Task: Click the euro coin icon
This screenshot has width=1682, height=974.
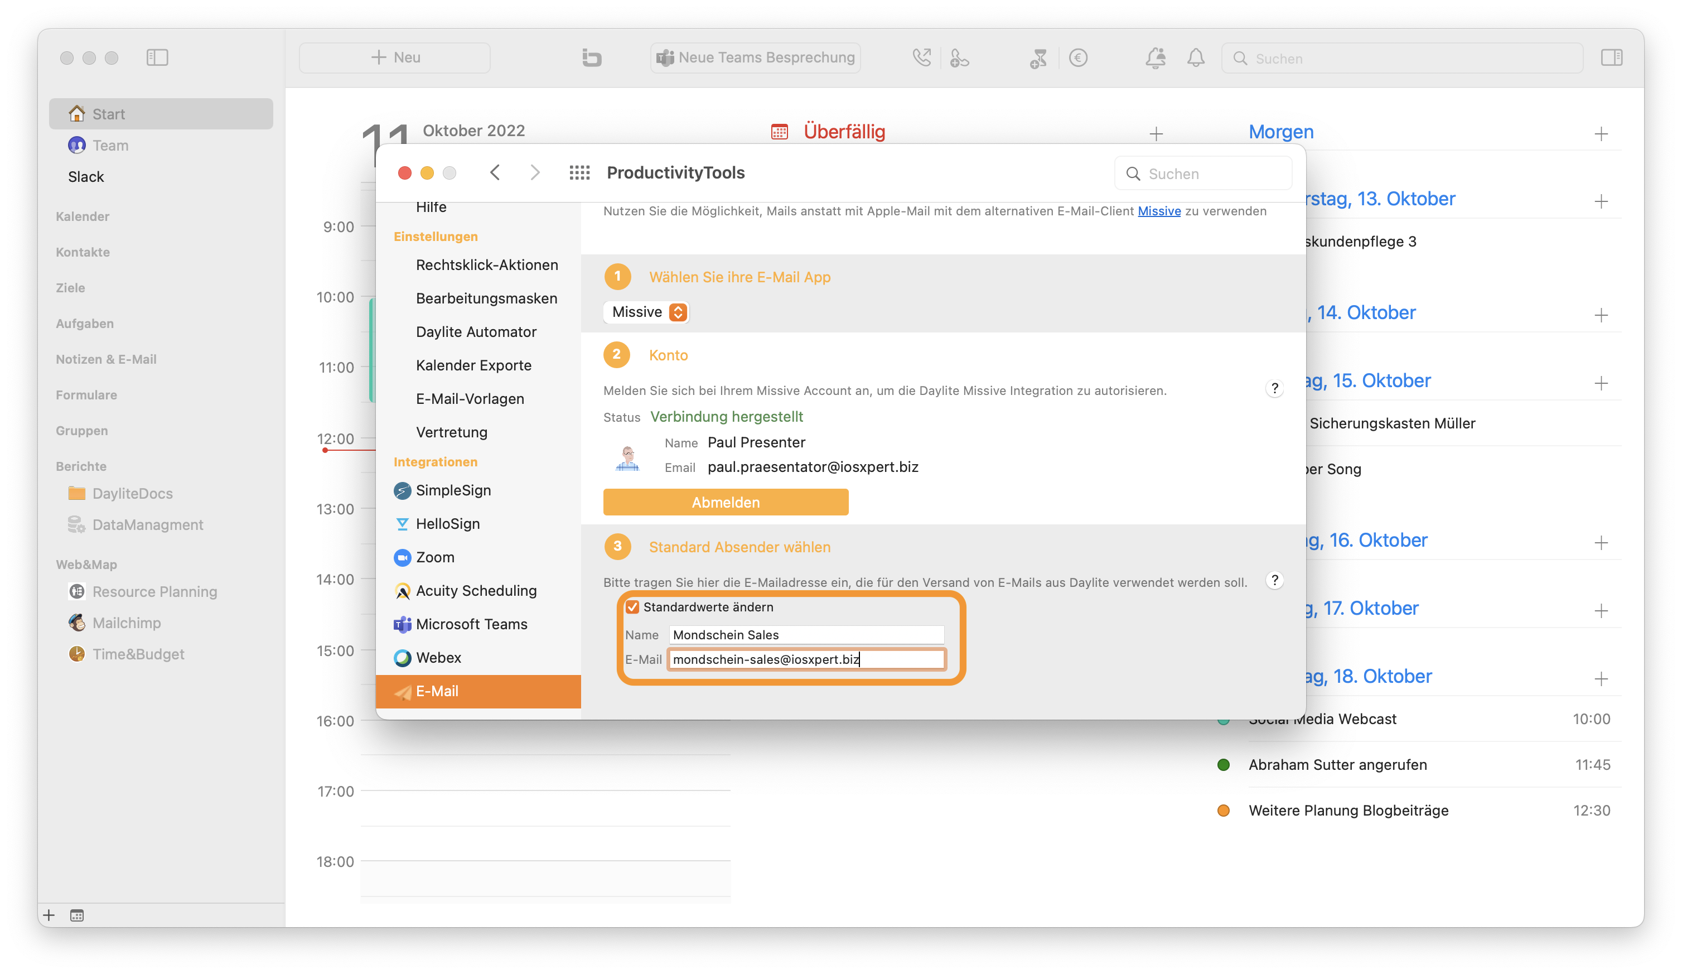Action: click(1078, 58)
